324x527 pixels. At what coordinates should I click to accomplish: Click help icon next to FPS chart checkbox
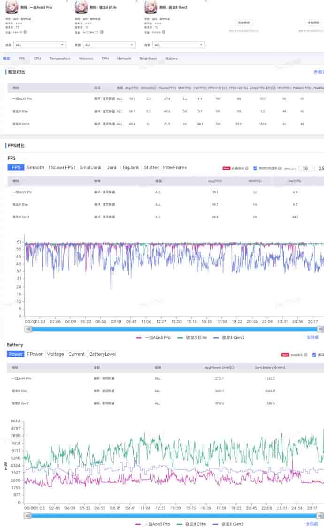coord(280,168)
